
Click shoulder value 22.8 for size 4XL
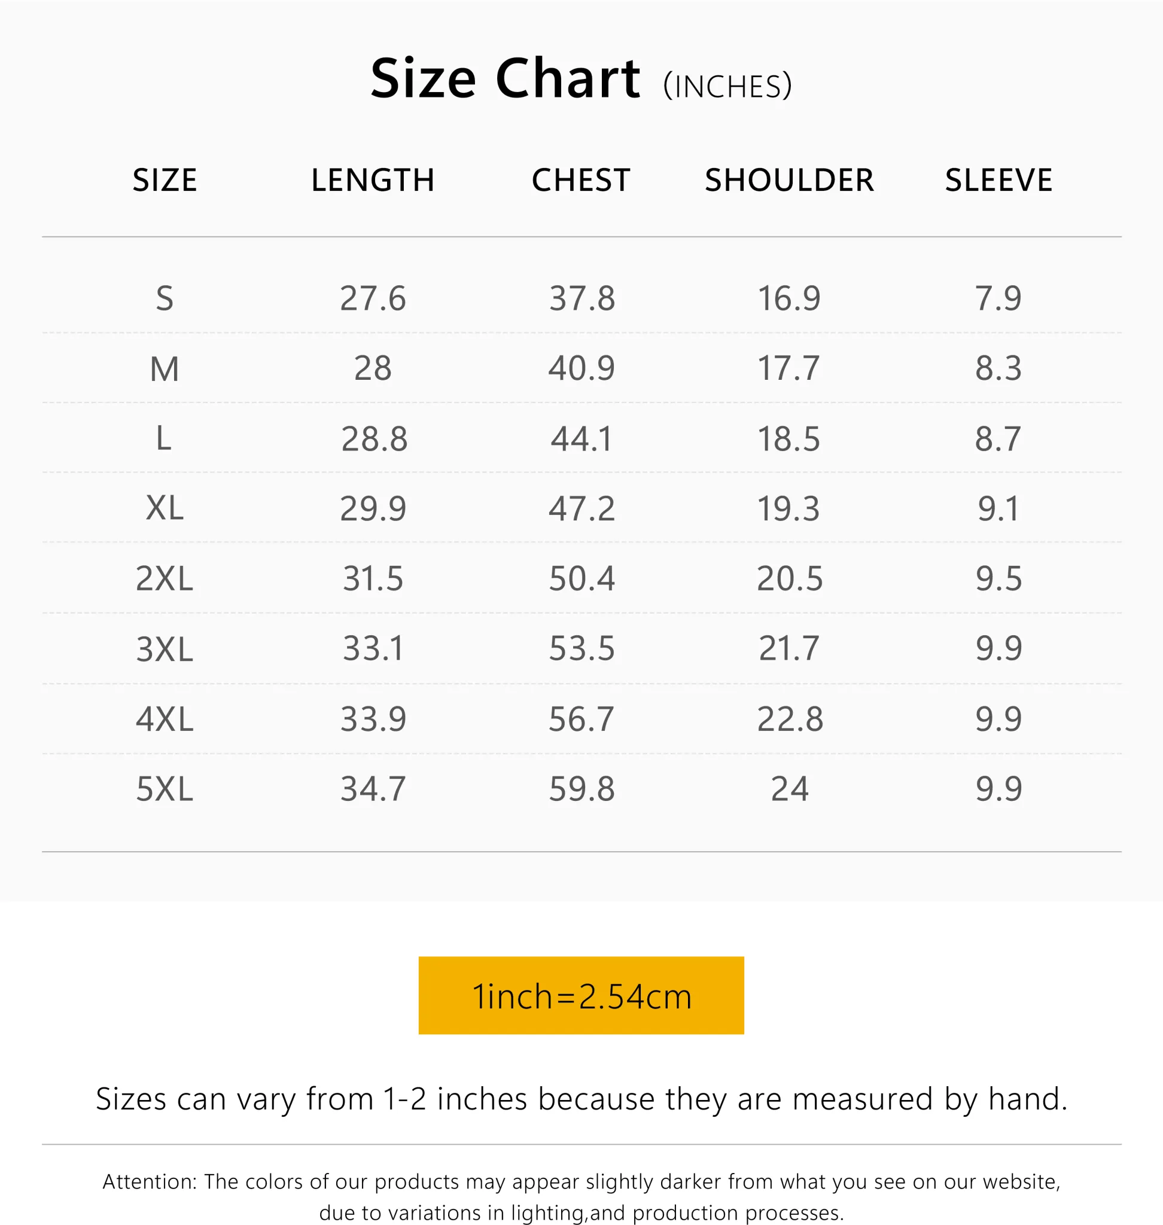790,719
